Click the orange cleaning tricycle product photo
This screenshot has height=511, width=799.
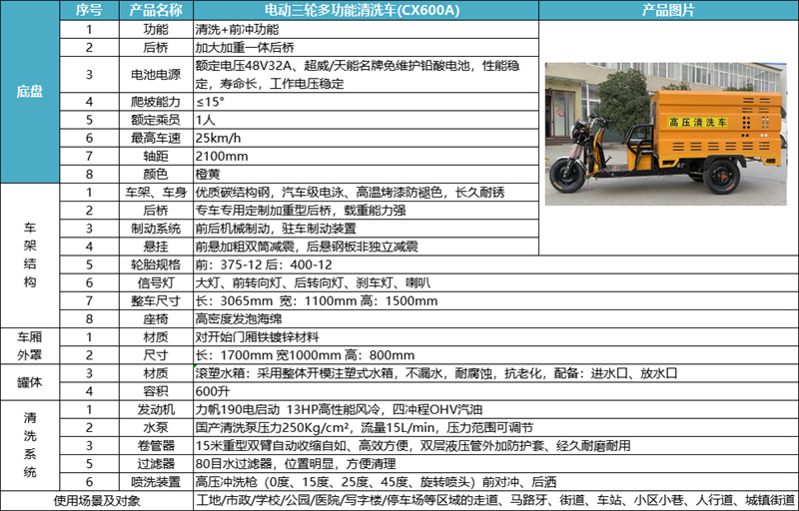pos(667,128)
